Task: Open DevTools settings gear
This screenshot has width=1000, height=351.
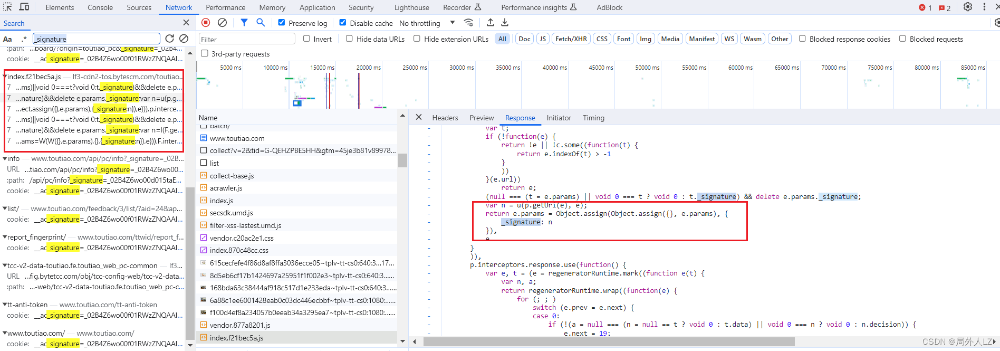Action: [x=968, y=7]
